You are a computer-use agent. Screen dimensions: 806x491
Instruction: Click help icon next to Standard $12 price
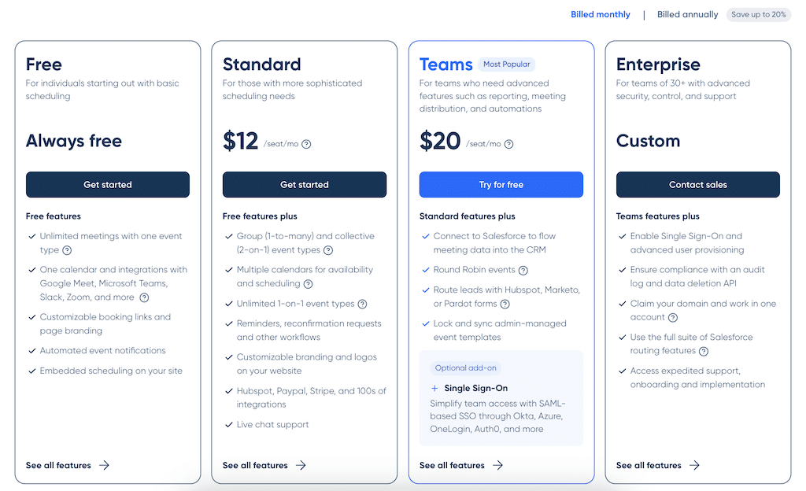(306, 144)
